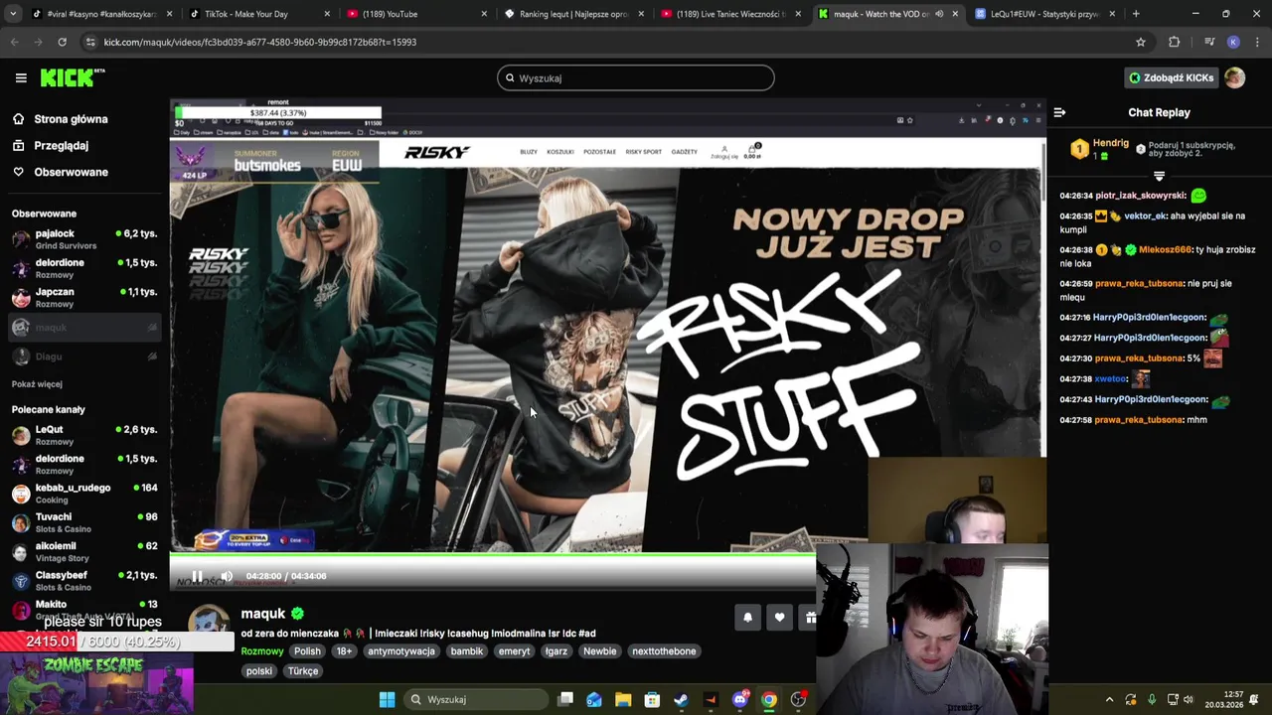Click the 18+ tag
The image size is (1272, 715).
click(344, 651)
